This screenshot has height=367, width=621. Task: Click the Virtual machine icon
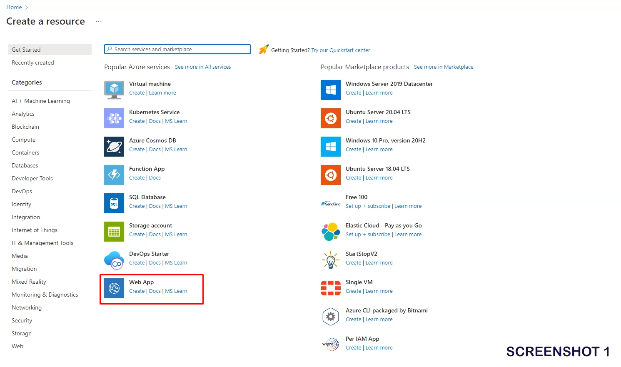coord(114,90)
